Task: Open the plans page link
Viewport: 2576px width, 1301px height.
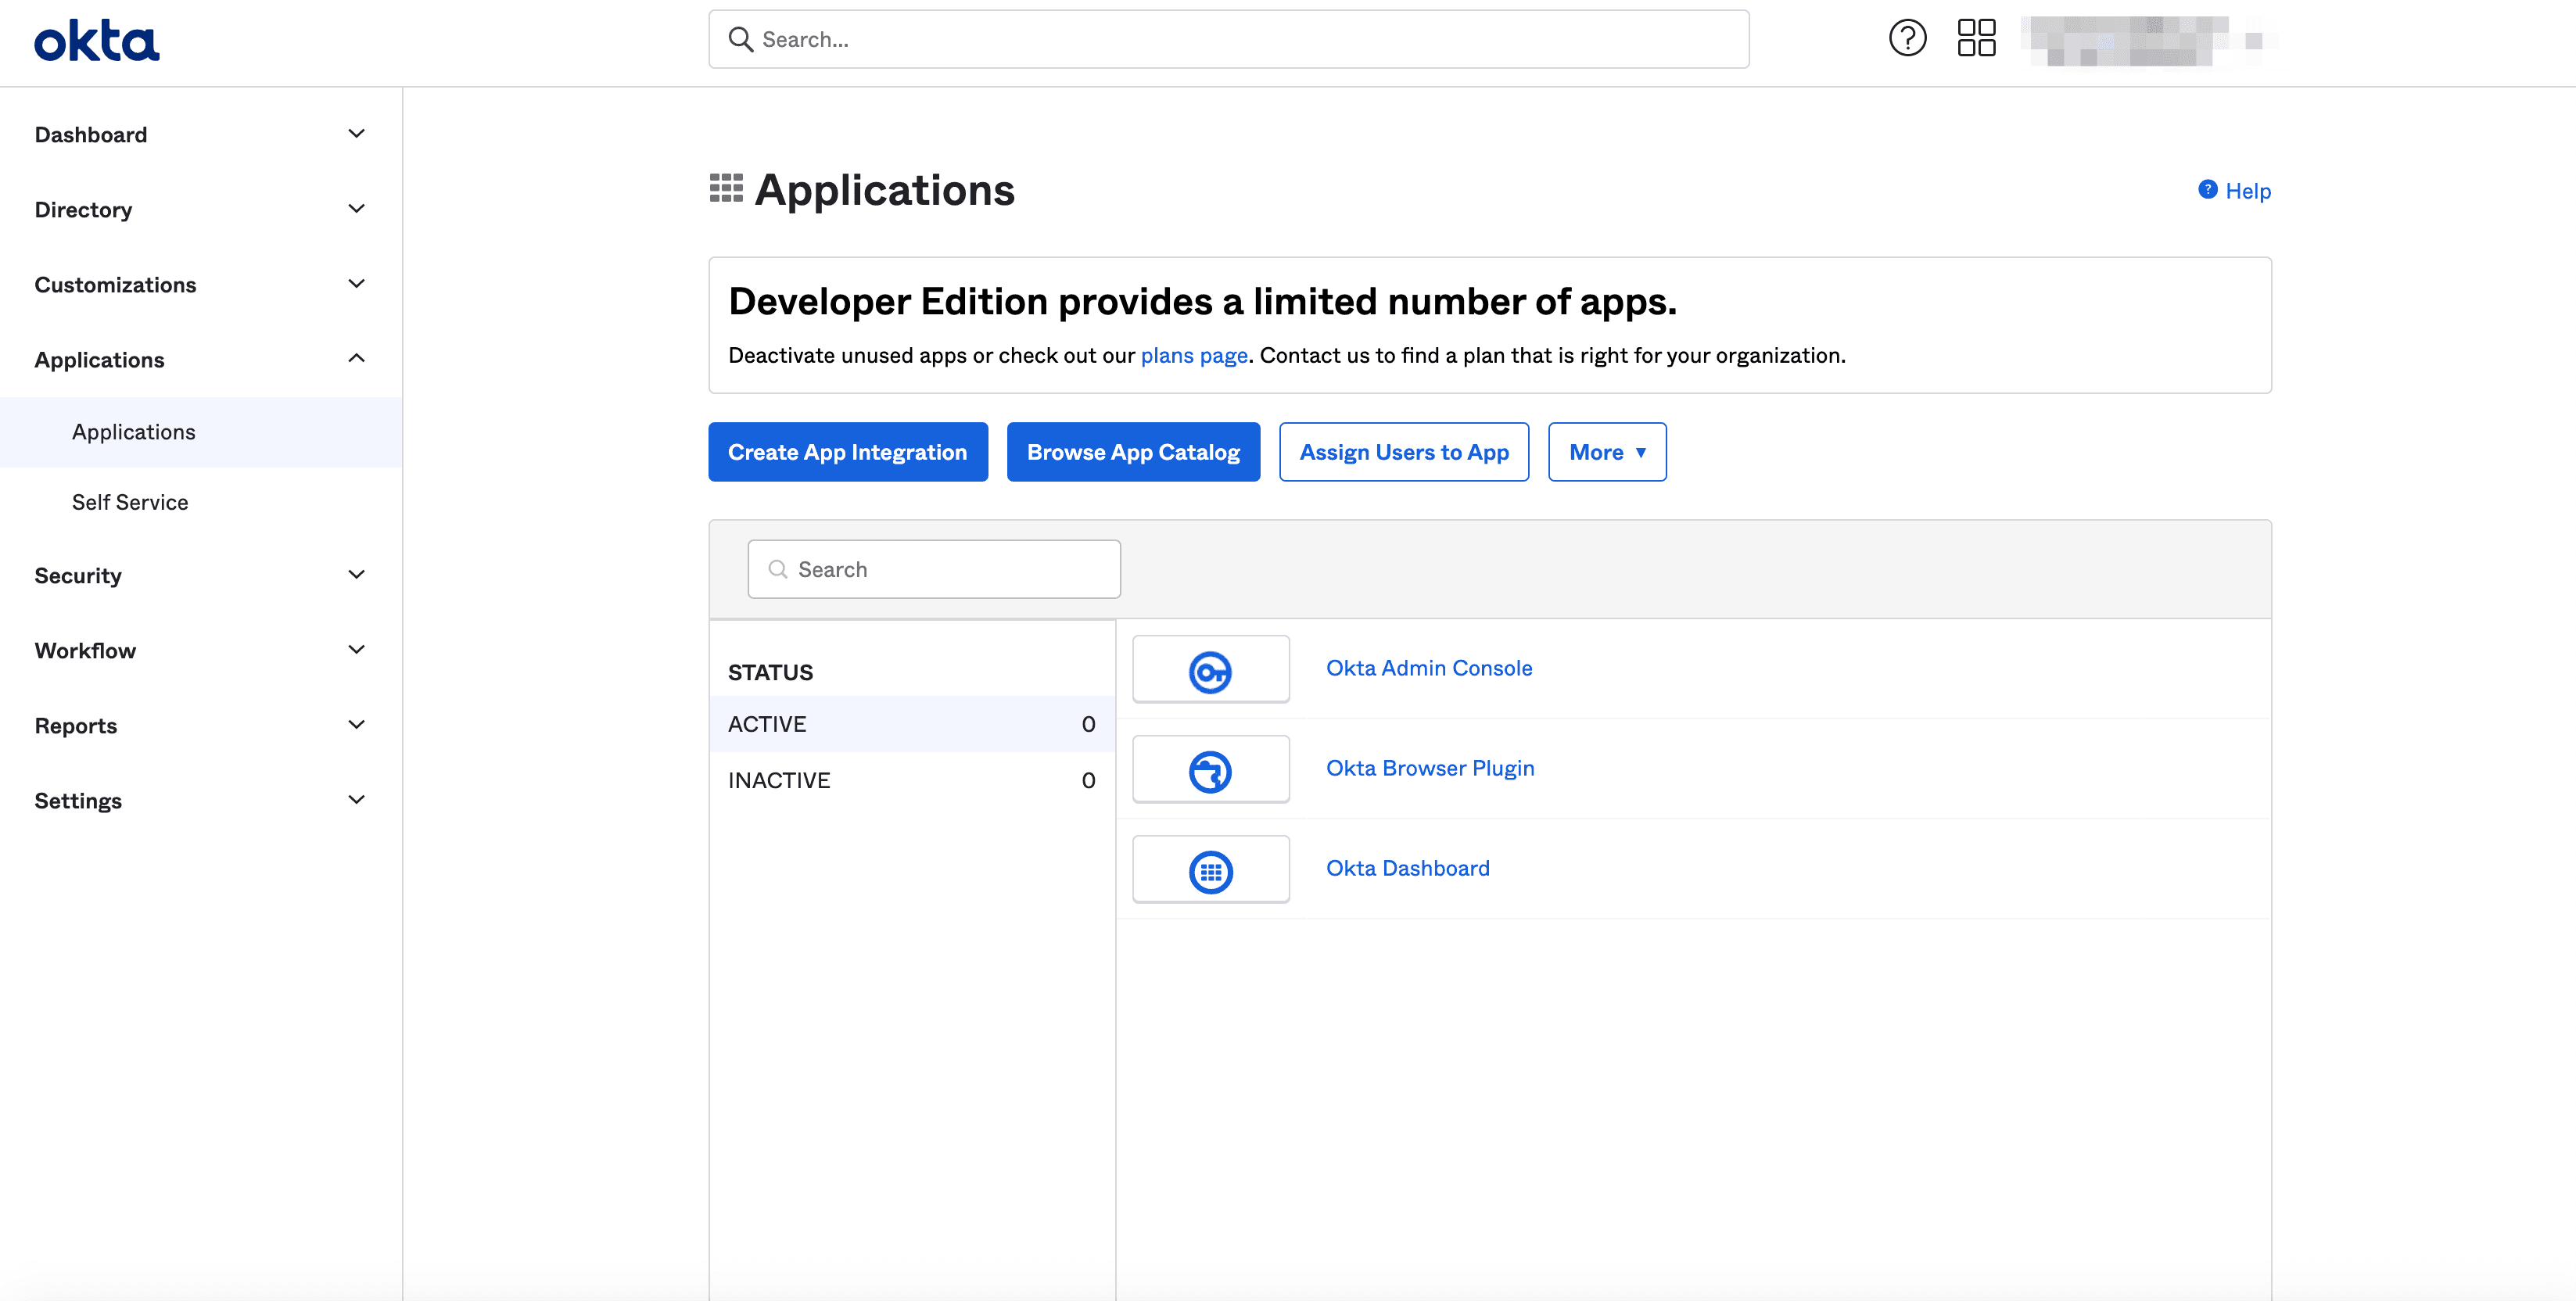Action: coord(1193,355)
